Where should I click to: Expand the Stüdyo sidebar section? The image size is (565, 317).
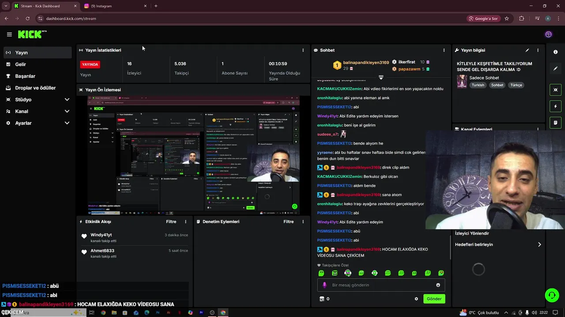38,100
